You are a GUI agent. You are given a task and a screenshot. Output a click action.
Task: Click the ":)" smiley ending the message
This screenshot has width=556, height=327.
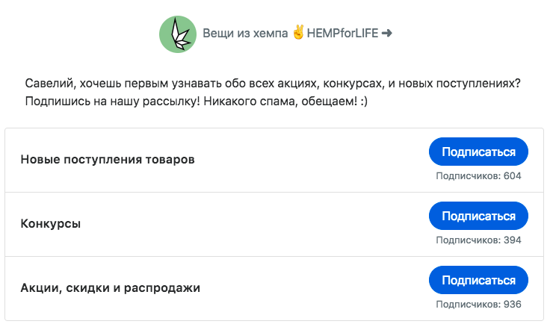[x=364, y=102]
